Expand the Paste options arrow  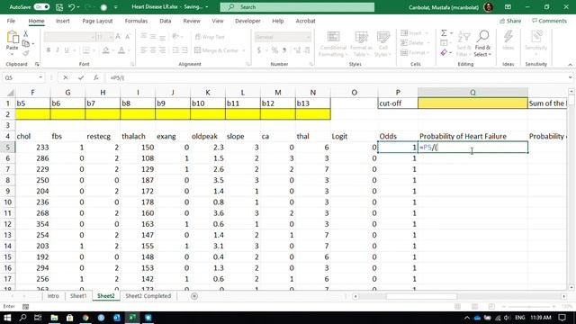click(12, 54)
